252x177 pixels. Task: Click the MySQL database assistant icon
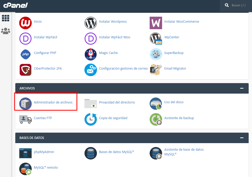(156, 153)
